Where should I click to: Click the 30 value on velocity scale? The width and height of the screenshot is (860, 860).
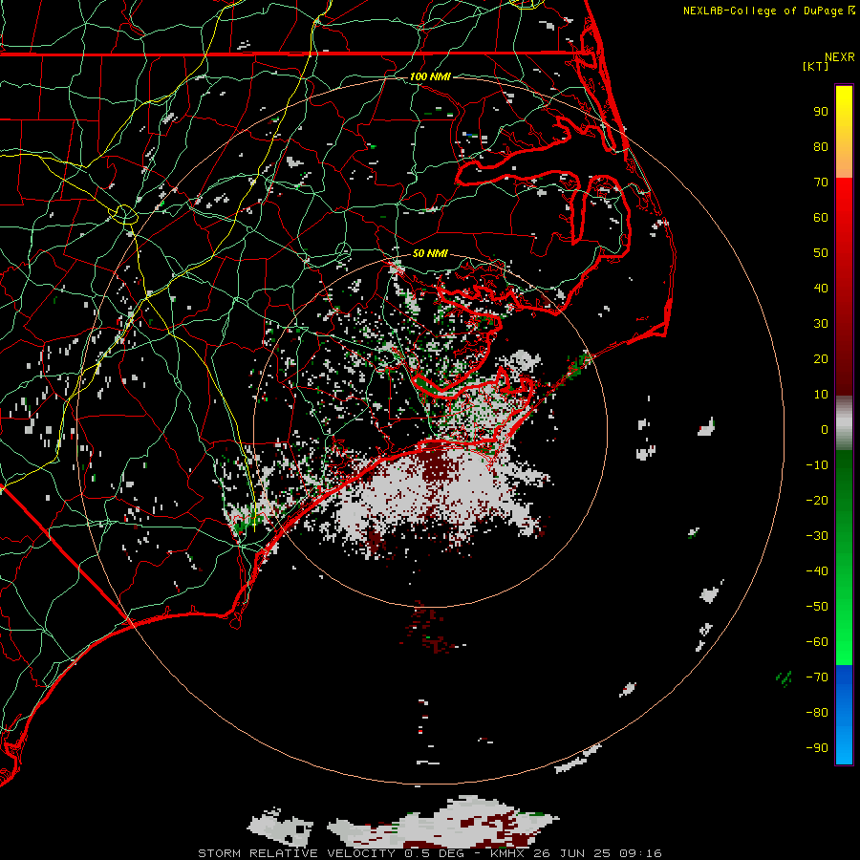click(821, 324)
